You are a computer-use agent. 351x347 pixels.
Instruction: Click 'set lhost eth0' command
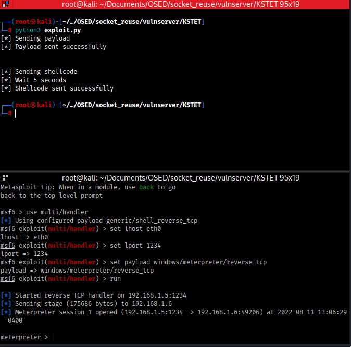coord(135,229)
